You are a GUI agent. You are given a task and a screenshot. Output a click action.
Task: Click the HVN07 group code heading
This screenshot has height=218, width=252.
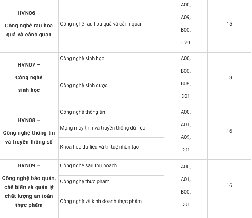click(x=29, y=65)
